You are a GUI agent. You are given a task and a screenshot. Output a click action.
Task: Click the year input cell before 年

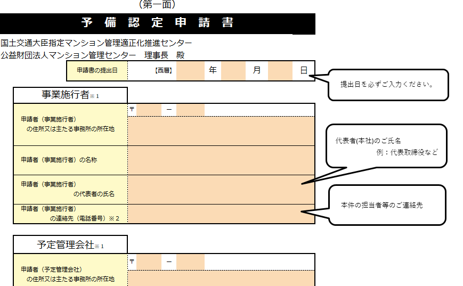[190, 70]
